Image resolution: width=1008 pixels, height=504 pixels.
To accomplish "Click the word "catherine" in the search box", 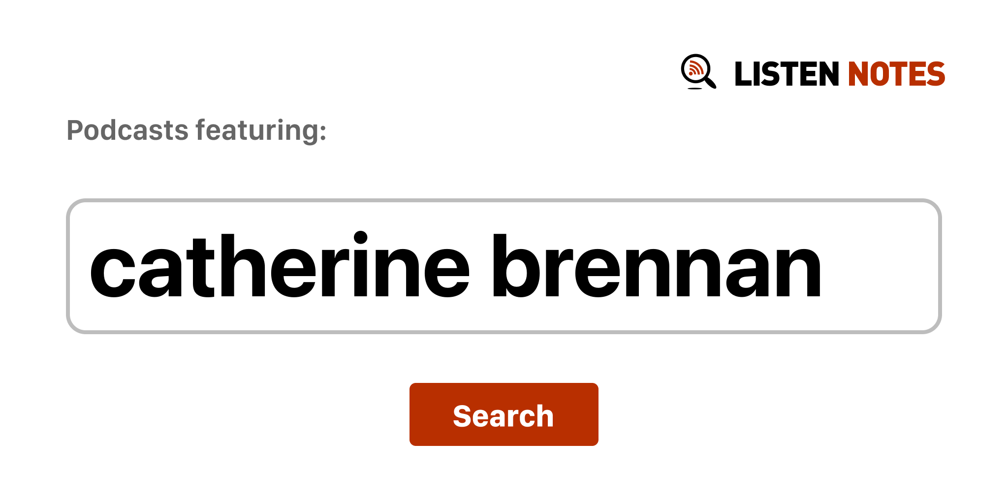I will point(279,266).
